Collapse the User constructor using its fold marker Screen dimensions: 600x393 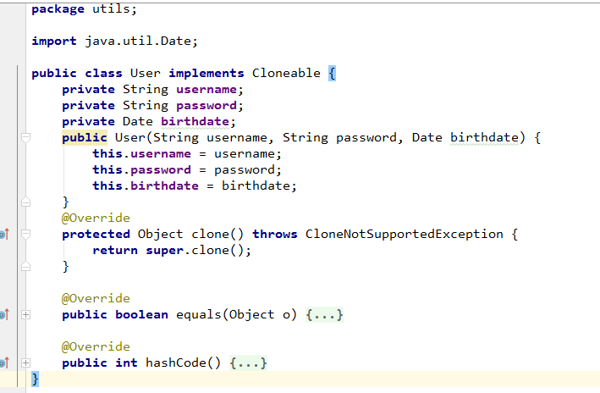pos(25,137)
